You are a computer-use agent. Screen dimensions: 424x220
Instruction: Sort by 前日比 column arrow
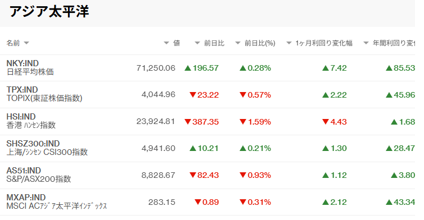pyautogui.click(x=197, y=43)
